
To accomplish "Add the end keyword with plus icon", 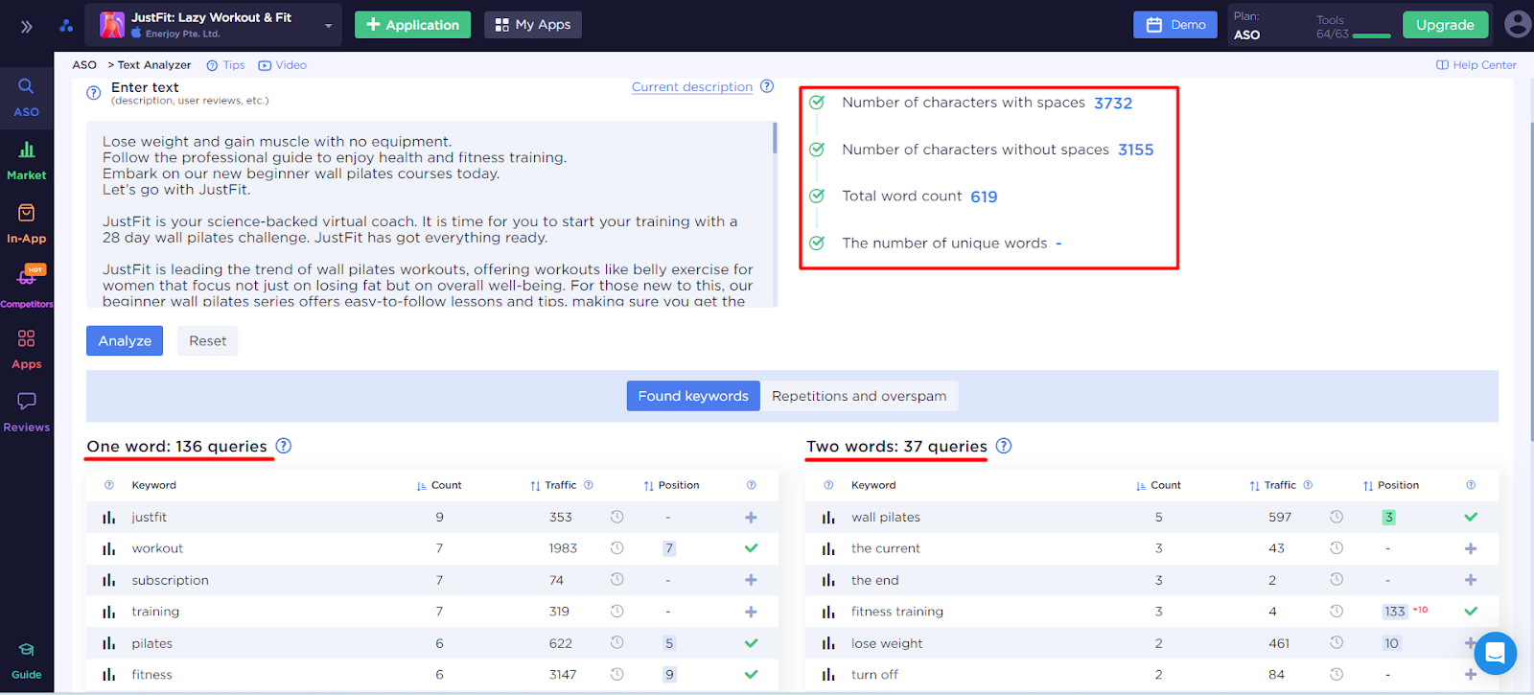I will point(1471,580).
